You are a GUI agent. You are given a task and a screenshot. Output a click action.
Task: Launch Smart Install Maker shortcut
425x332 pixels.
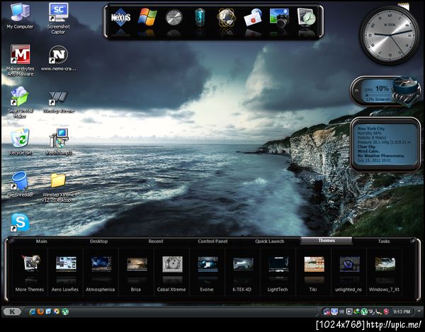[20, 102]
